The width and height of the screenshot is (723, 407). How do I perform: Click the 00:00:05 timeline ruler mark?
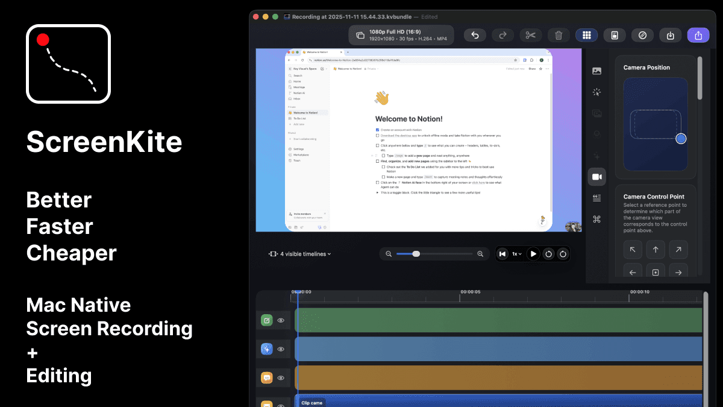(x=470, y=292)
